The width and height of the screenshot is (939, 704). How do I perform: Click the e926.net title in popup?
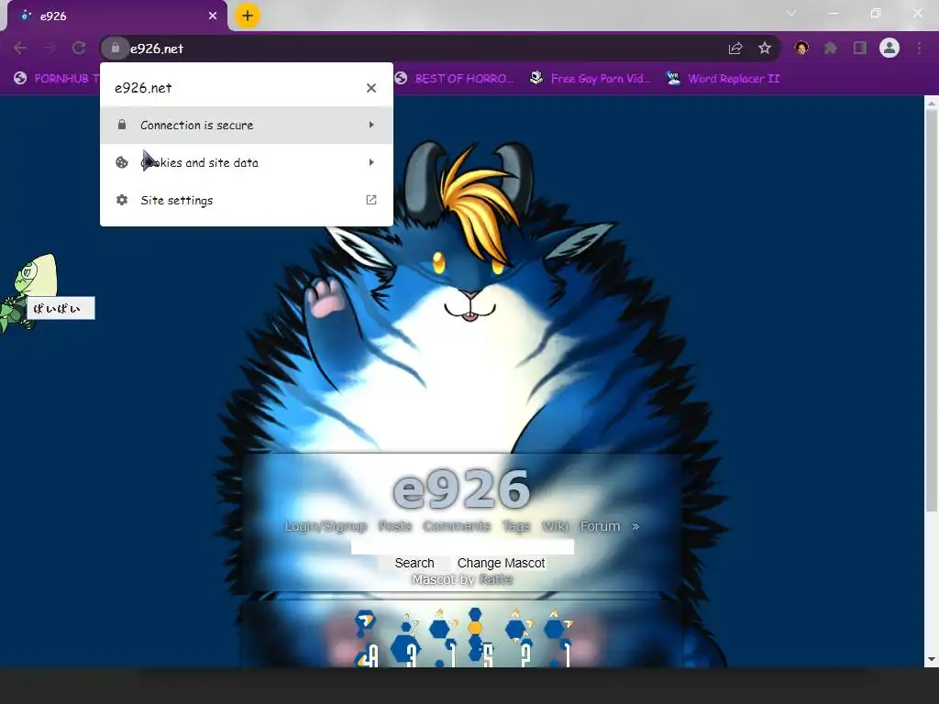(x=143, y=88)
